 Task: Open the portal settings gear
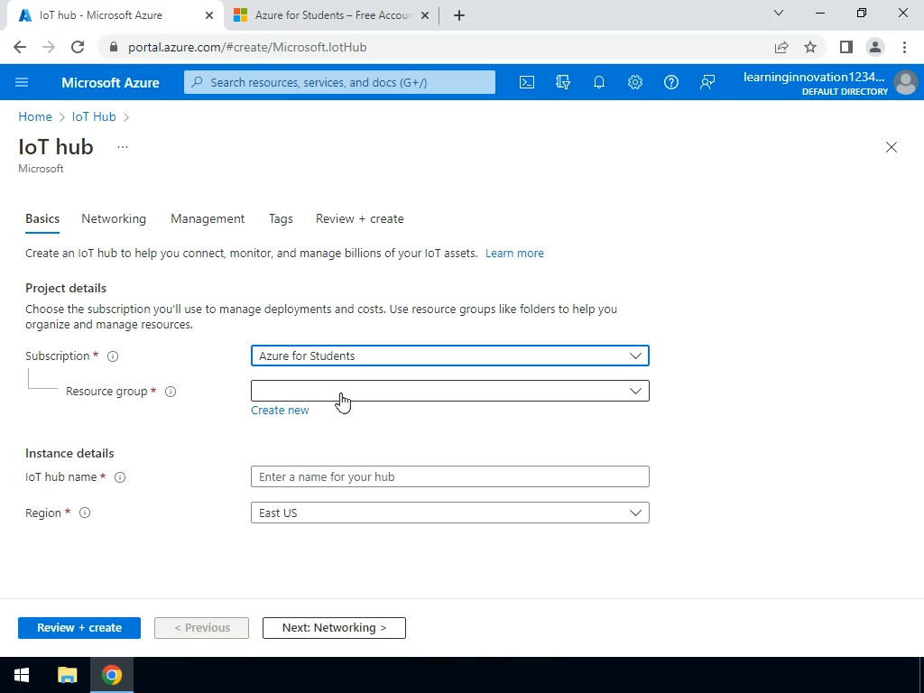(x=634, y=82)
